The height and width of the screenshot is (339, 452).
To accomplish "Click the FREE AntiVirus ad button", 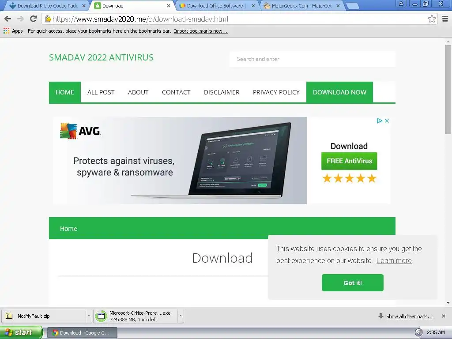I will [x=349, y=161].
